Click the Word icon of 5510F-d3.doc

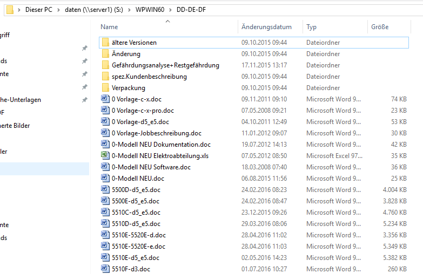tap(105, 269)
